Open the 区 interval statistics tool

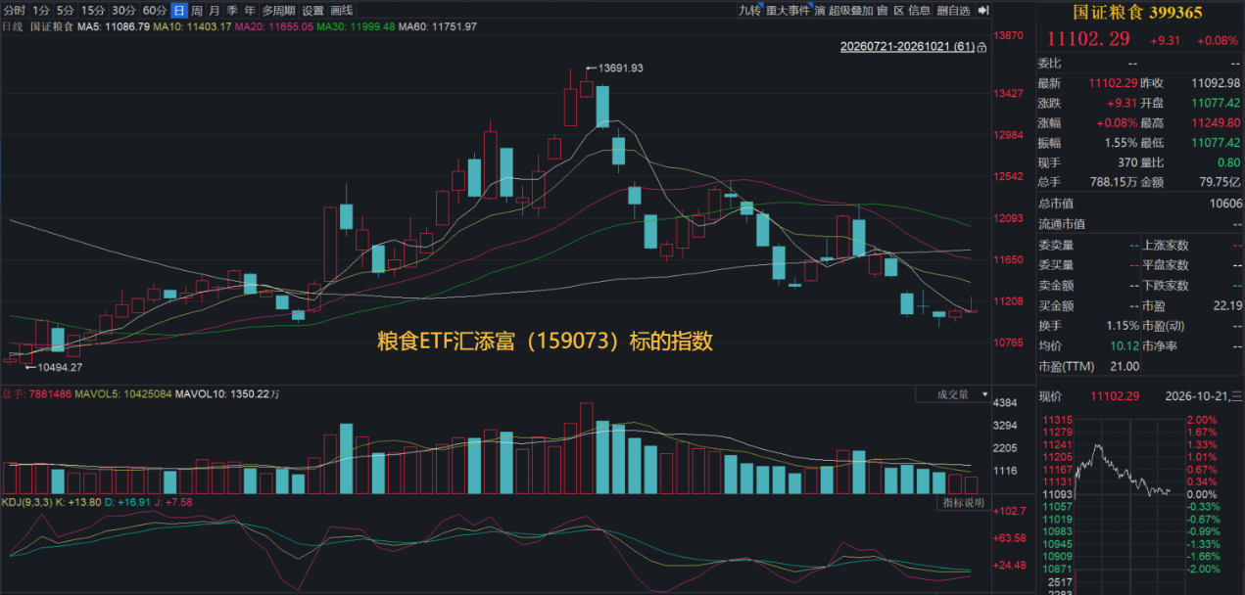(x=897, y=11)
